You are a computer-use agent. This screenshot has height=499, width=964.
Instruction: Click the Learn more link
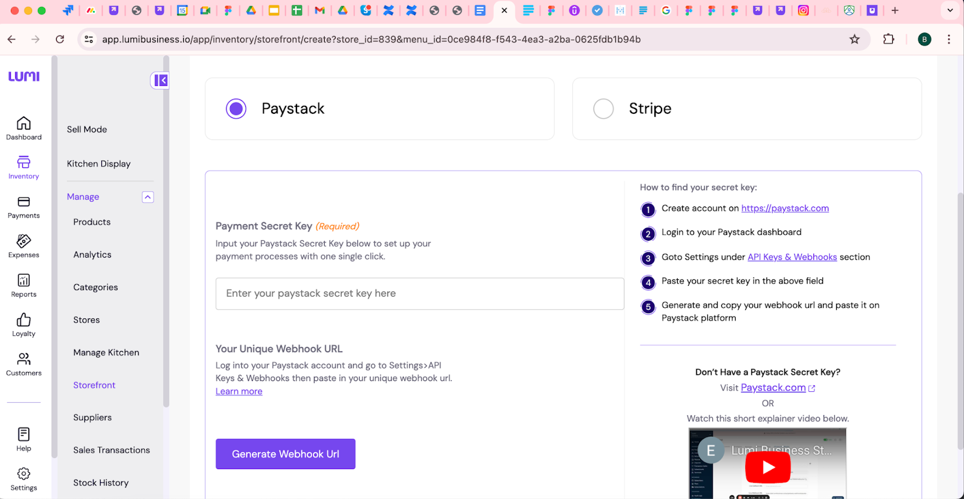coord(239,391)
